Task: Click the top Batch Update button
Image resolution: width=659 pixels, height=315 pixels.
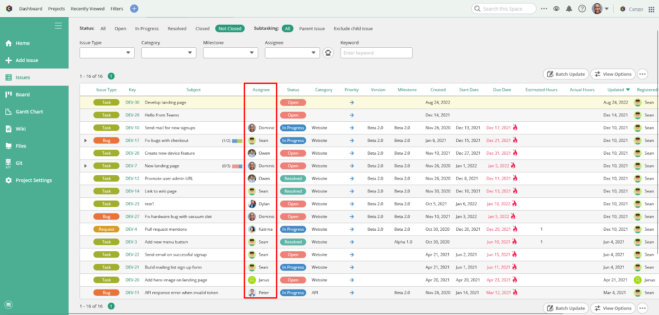Action: pos(566,74)
